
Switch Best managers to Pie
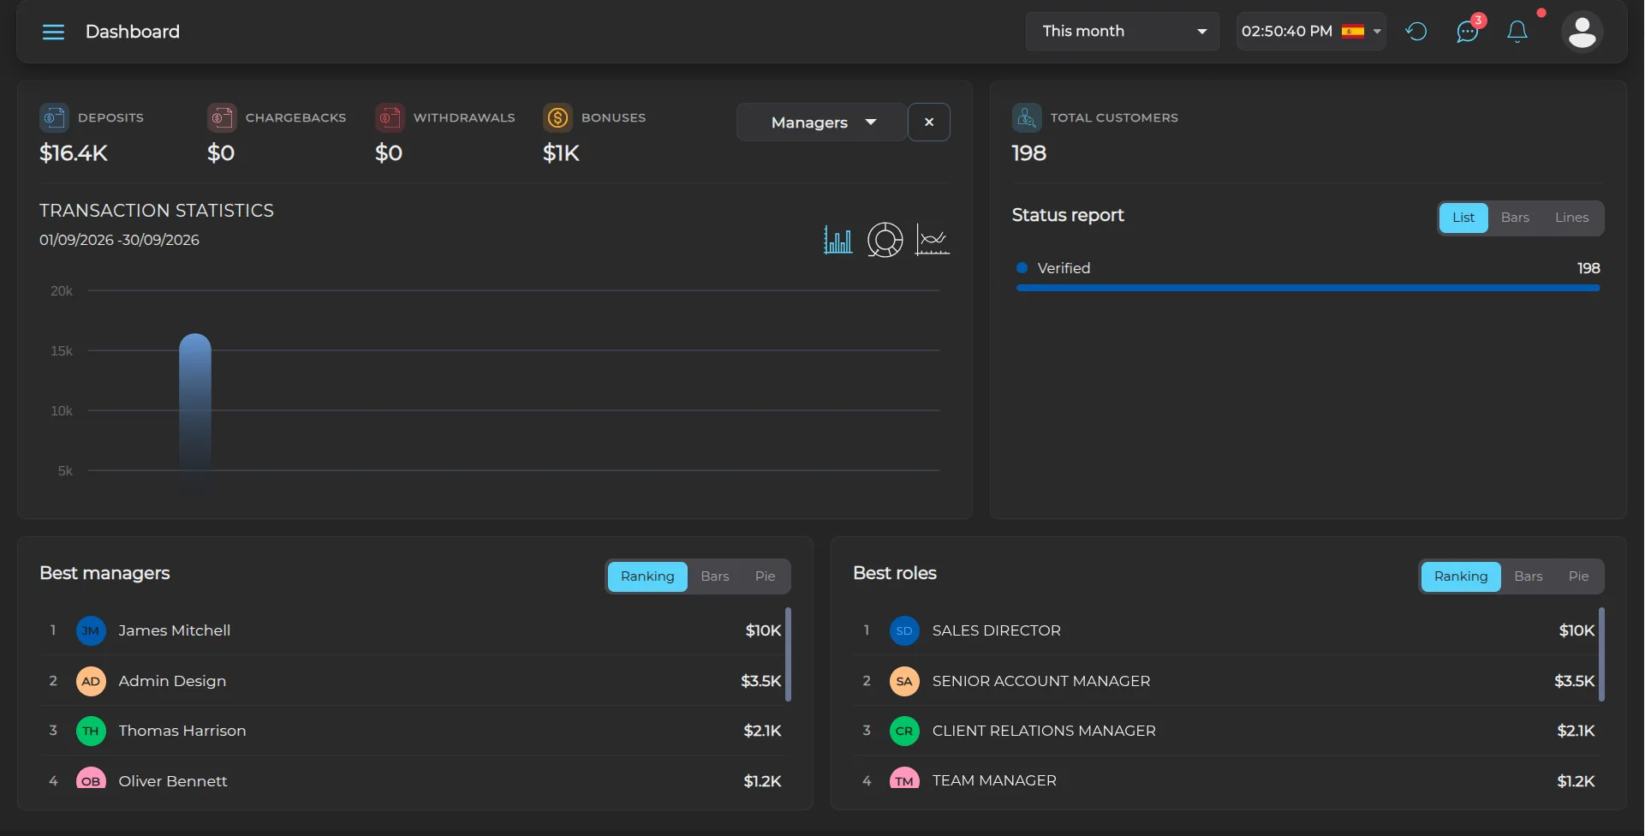pyautogui.click(x=765, y=576)
